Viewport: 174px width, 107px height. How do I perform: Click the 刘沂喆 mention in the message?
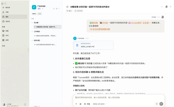pos(104,23)
